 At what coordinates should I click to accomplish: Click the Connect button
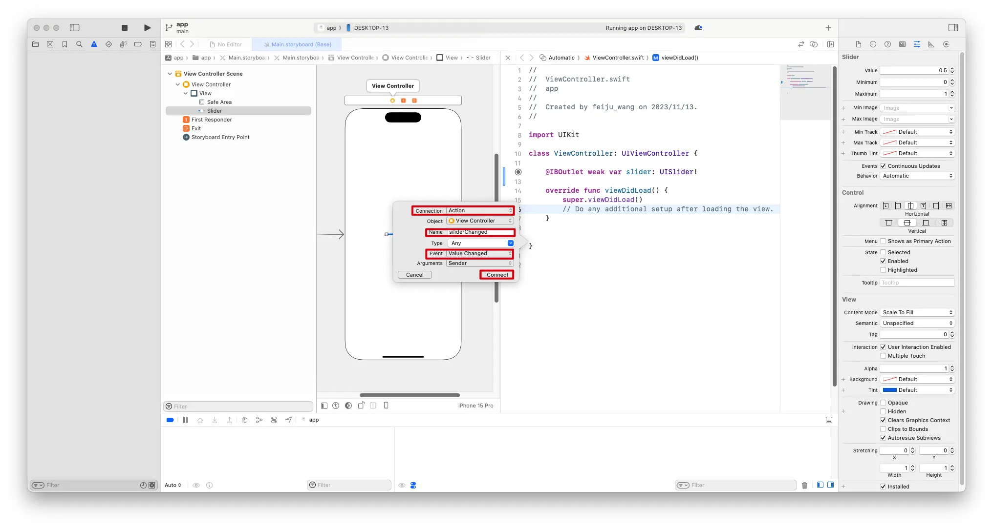coord(497,275)
